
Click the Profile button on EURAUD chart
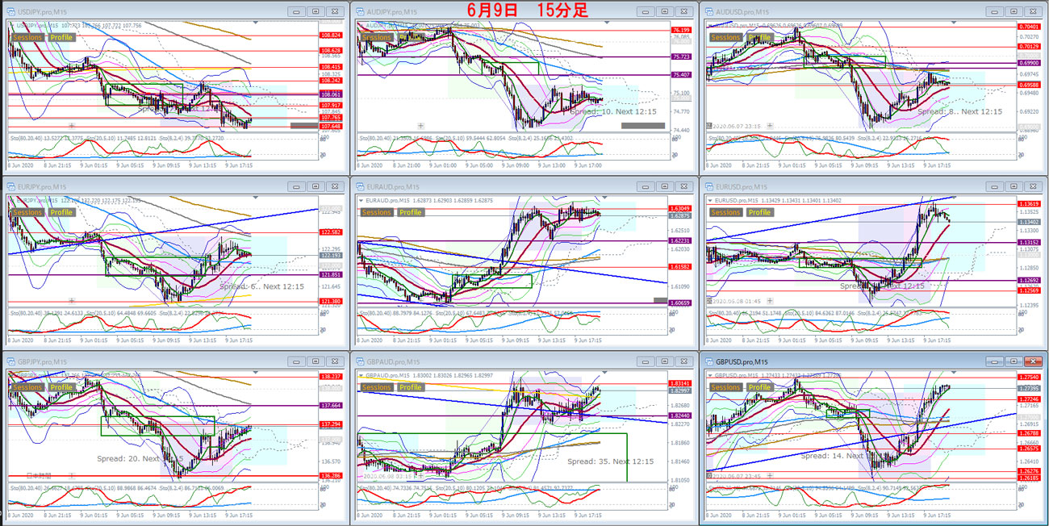coord(411,212)
